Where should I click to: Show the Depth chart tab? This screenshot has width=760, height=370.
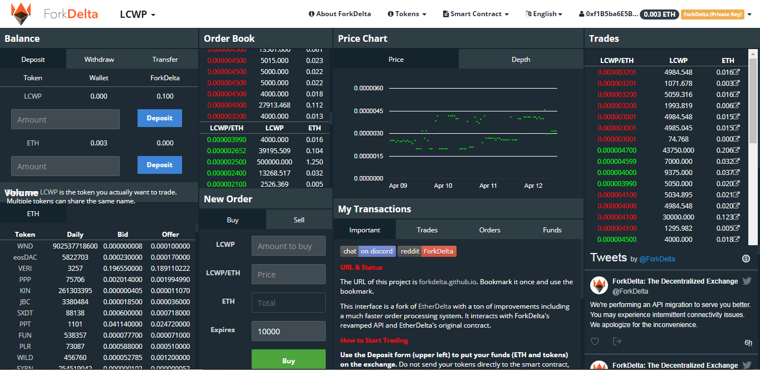521,59
